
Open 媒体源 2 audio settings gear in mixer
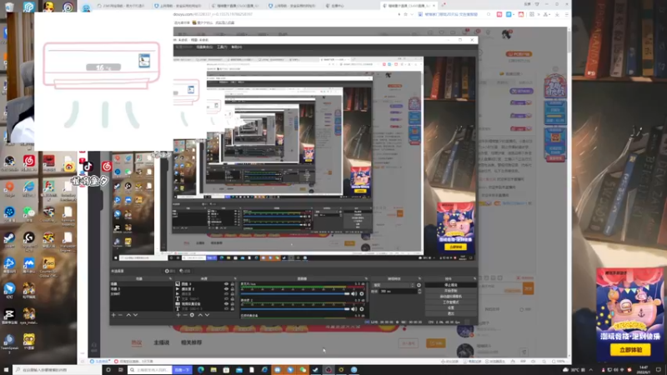click(x=362, y=309)
